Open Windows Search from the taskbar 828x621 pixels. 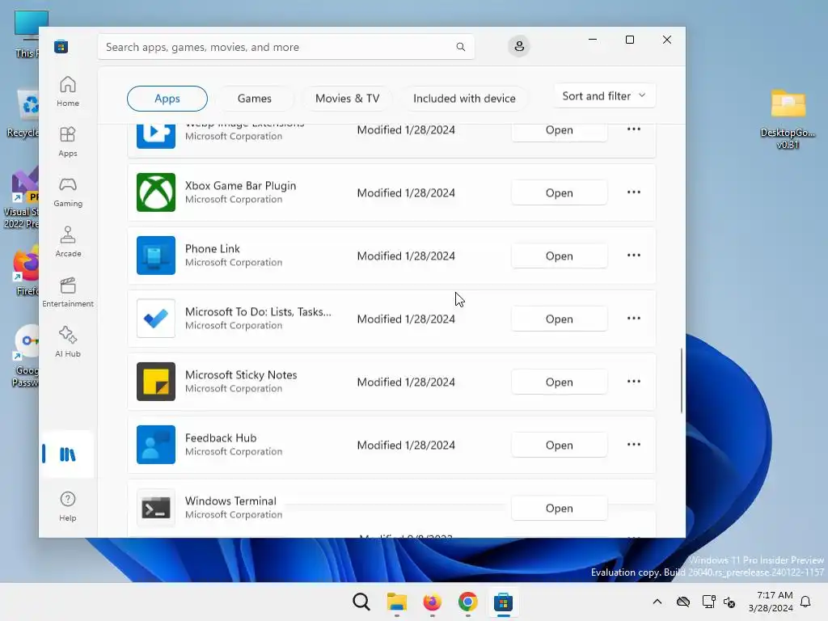click(361, 602)
